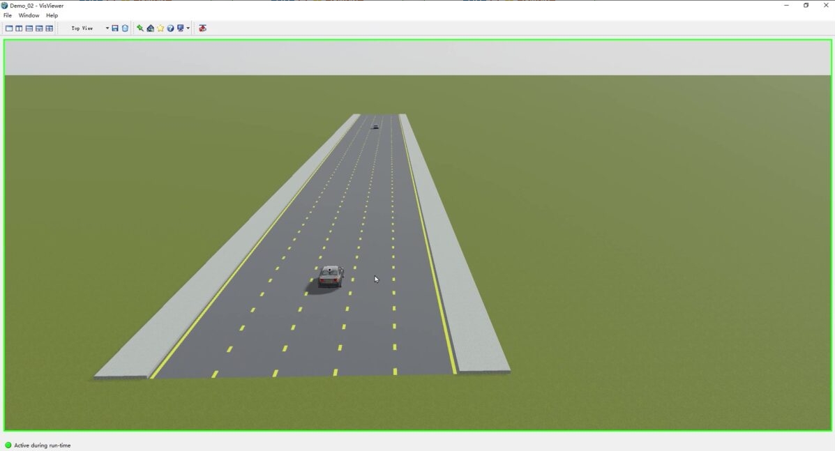Click the home view icon
Image resolution: width=835 pixels, height=451 pixels.
150,29
